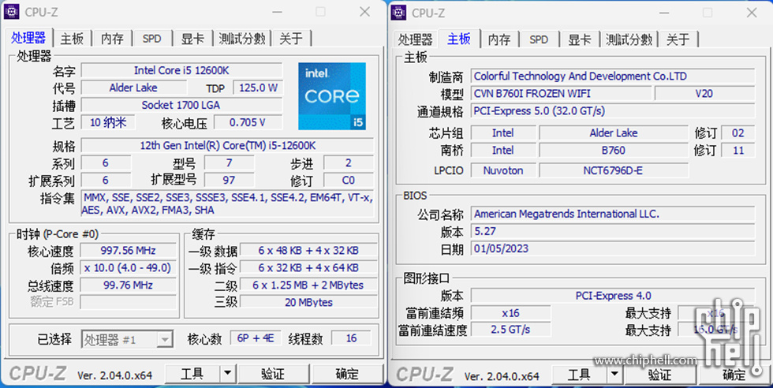
Task: Switch to the 处理器 tab in the right window
Action: point(415,39)
